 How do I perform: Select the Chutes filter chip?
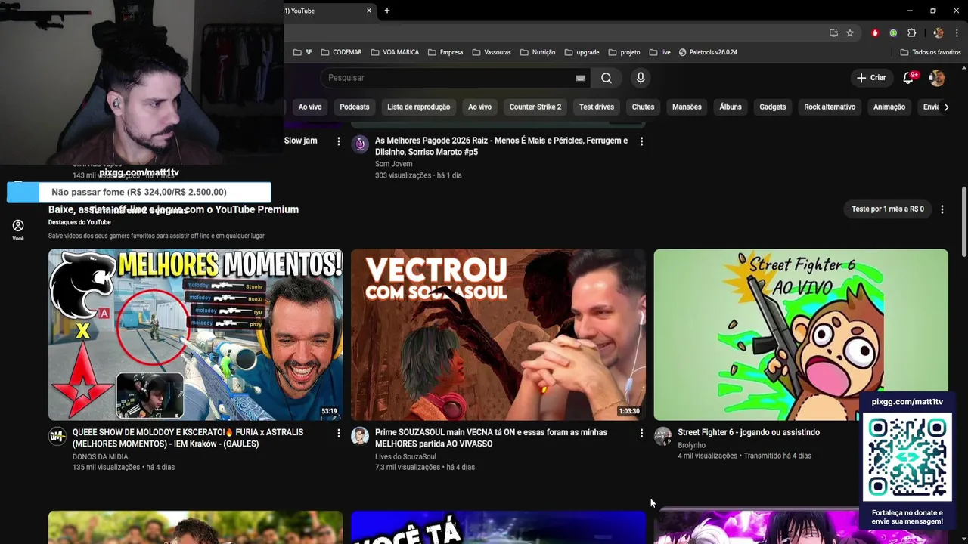643,107
